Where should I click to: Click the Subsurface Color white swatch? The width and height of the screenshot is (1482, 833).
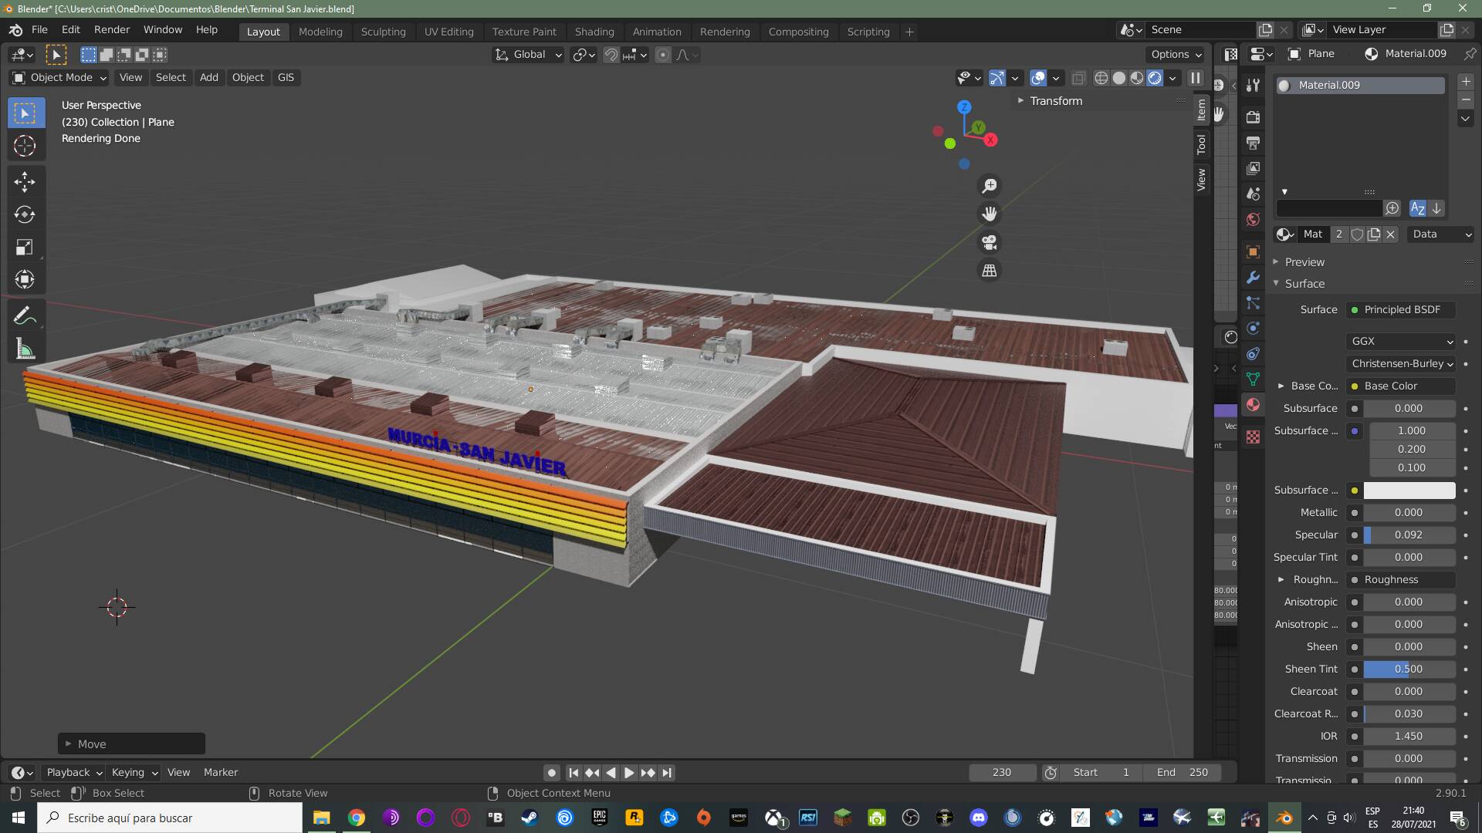click(x=1409, y=490)
